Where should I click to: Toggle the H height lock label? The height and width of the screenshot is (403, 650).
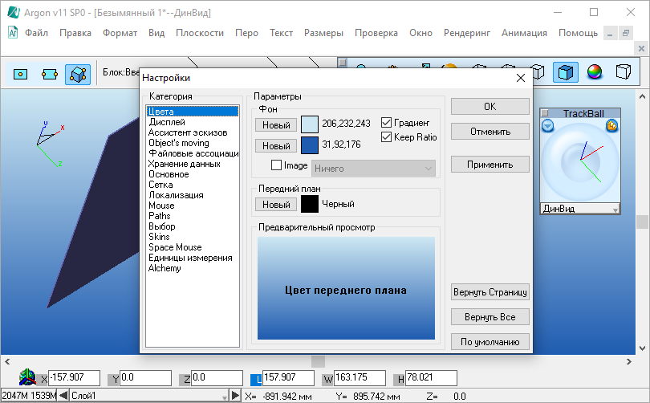point(400,379)
